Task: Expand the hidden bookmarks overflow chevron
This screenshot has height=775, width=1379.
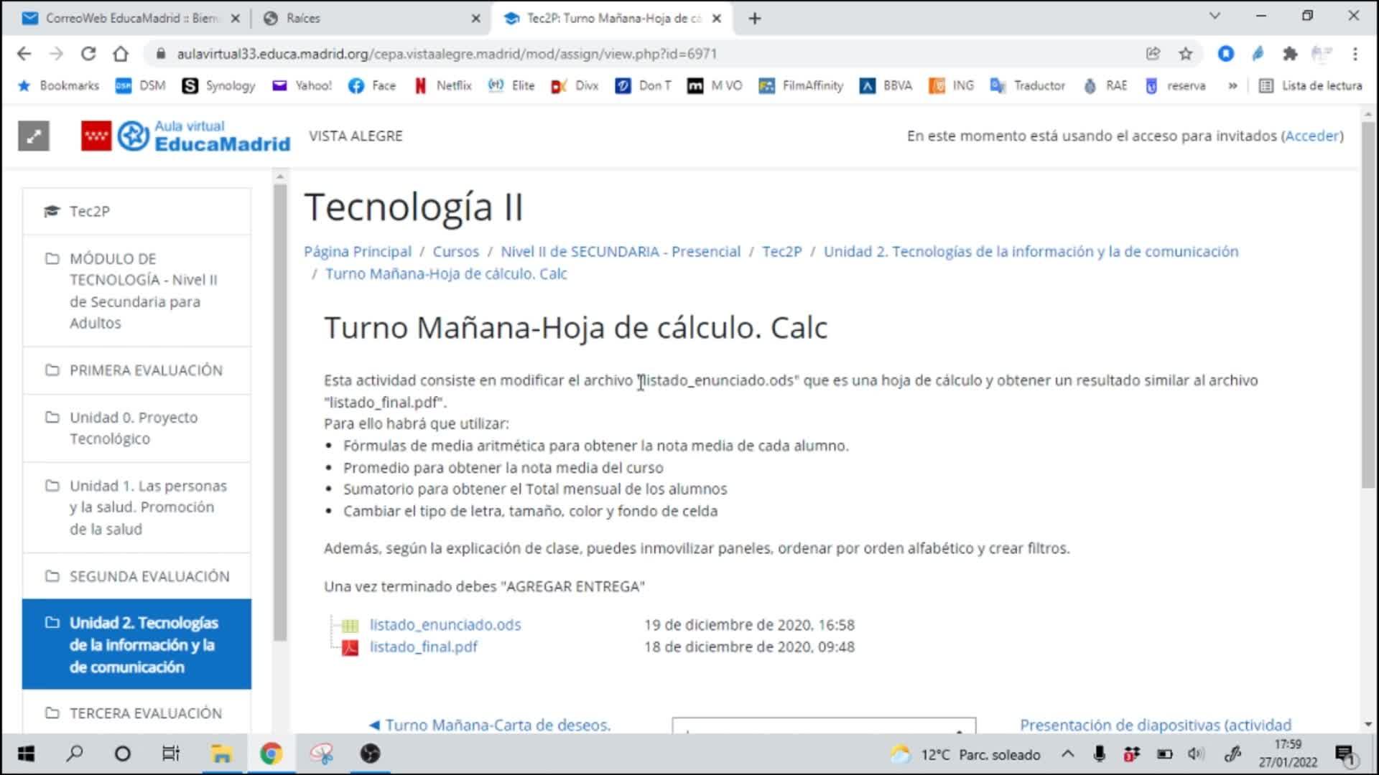Action: [x=1232, y=86]
